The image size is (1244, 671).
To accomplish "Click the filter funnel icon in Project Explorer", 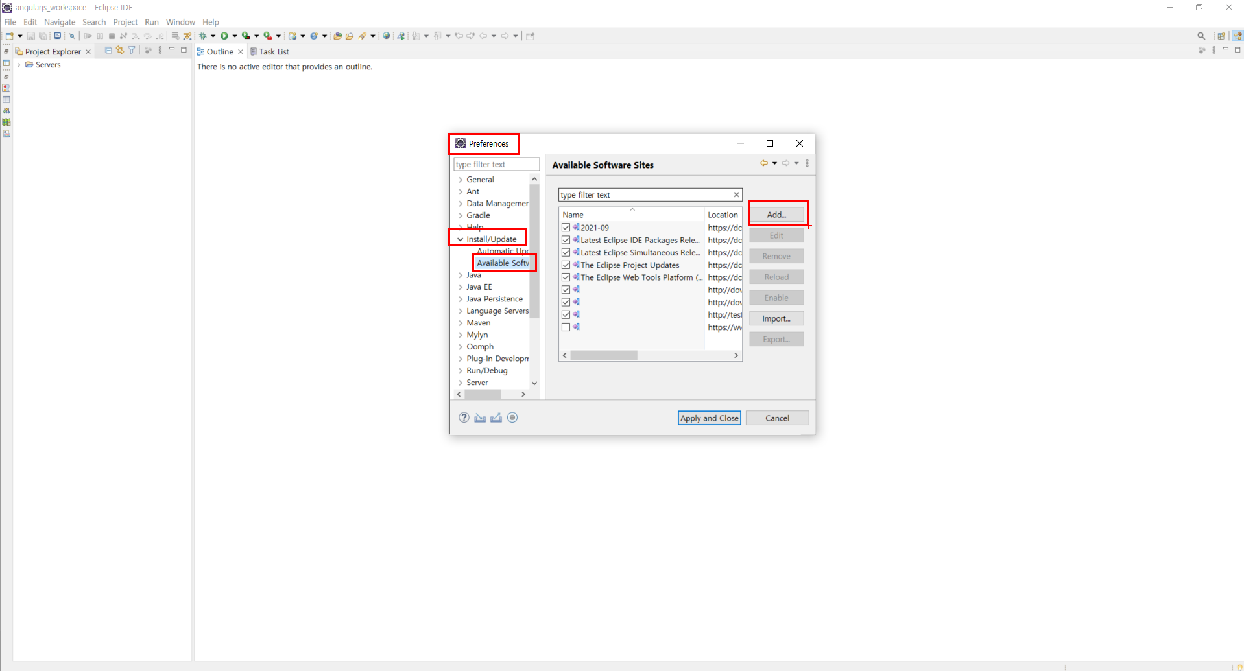I will 132,50.
